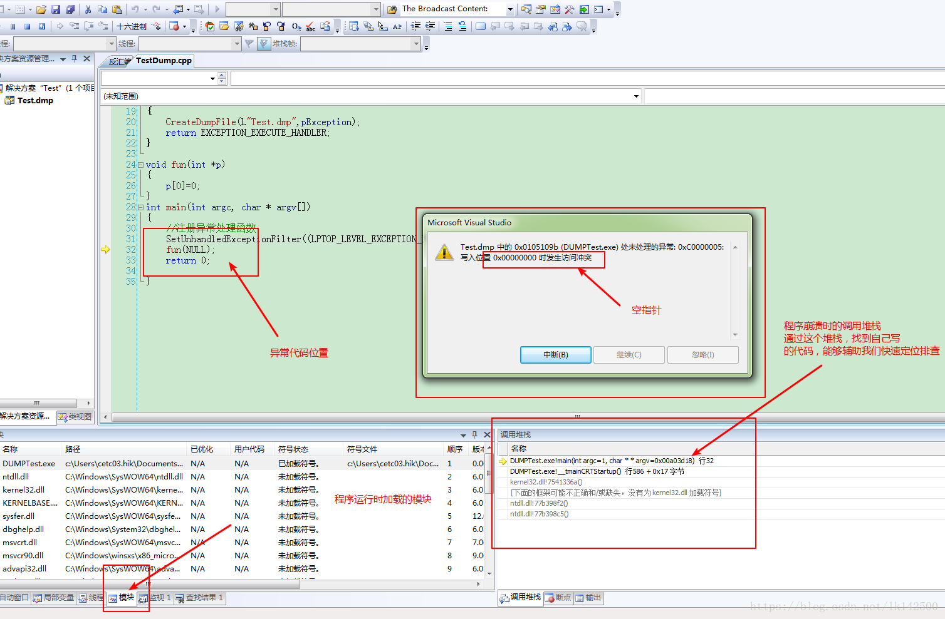Click the show threads in source flag icon
This screenshot has height=619, width=945.
264,44
